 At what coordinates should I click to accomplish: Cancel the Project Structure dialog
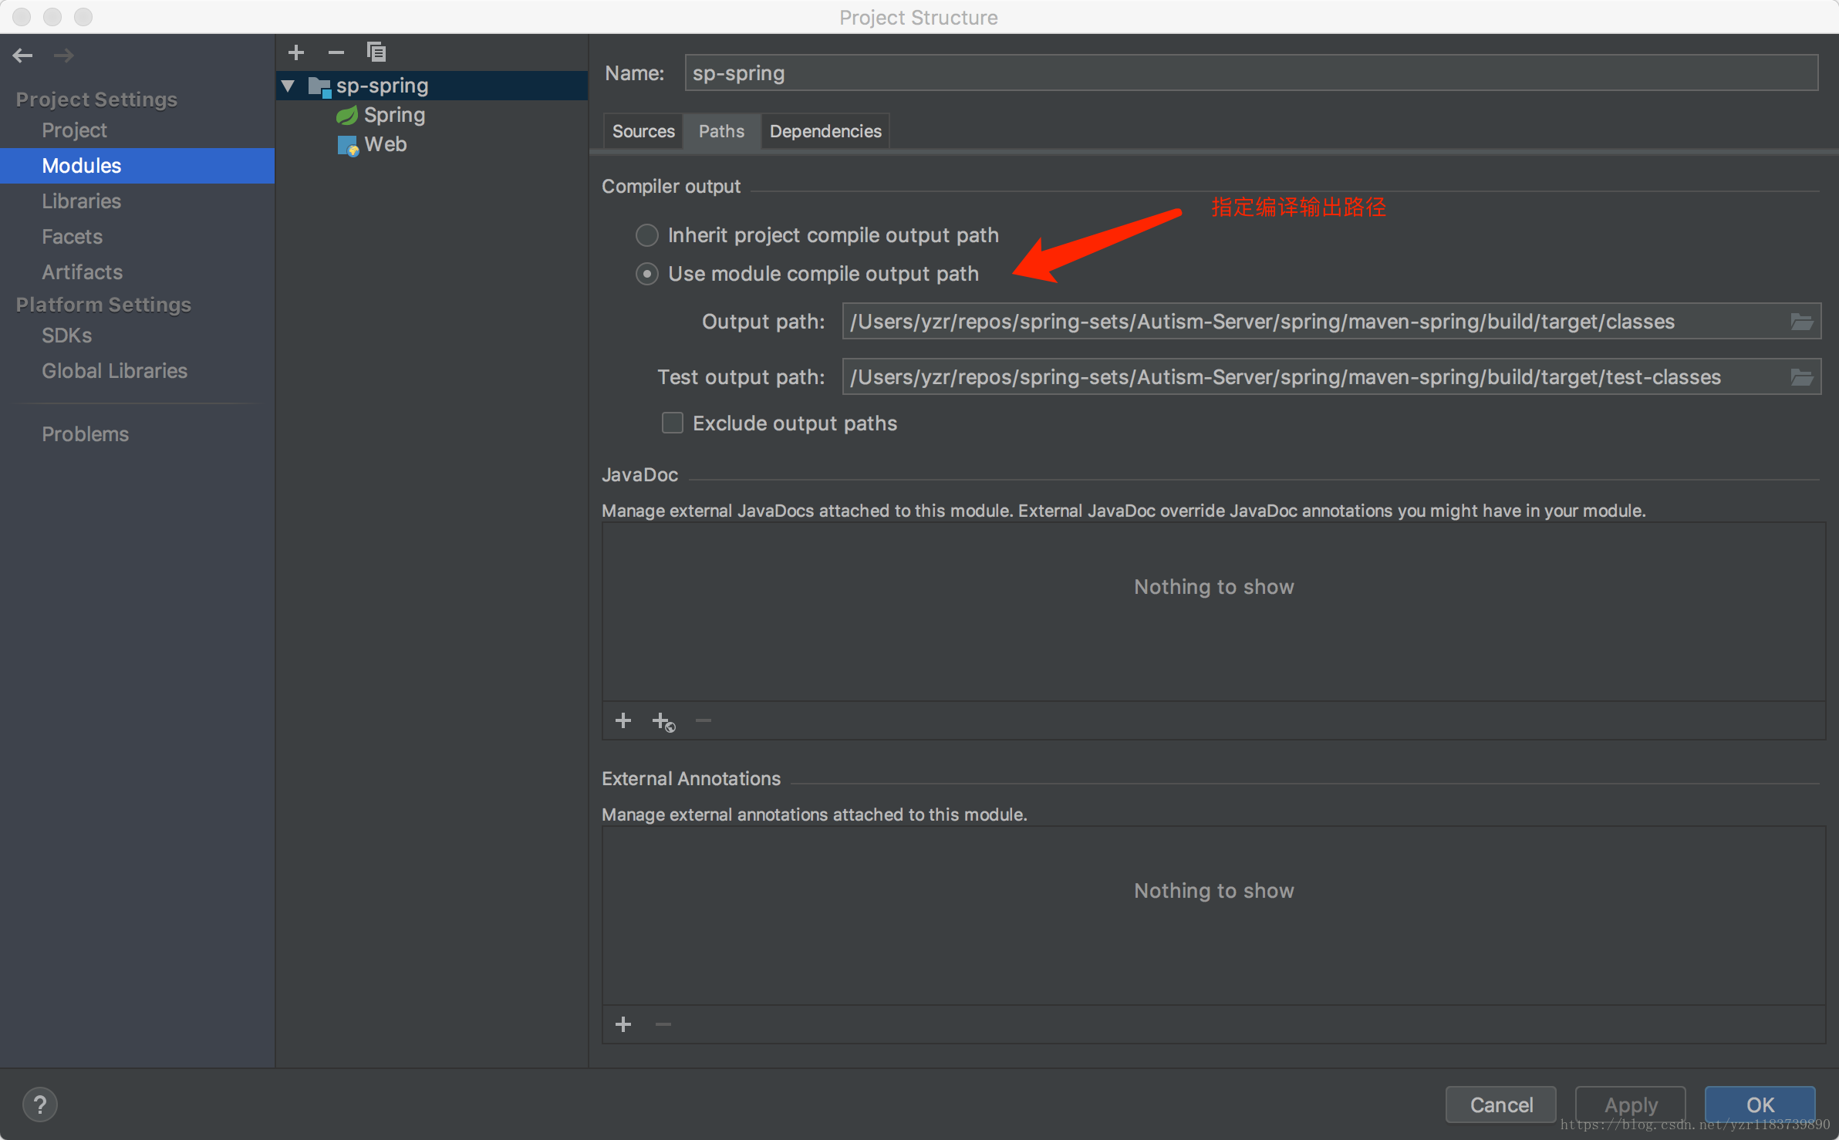[1500, 1105]
